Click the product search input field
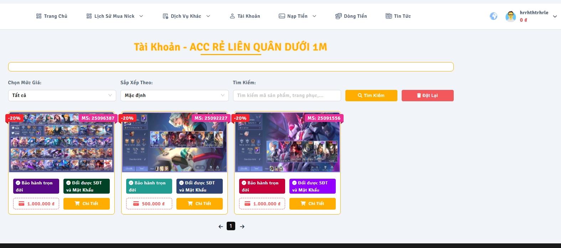 coord(287,95)
